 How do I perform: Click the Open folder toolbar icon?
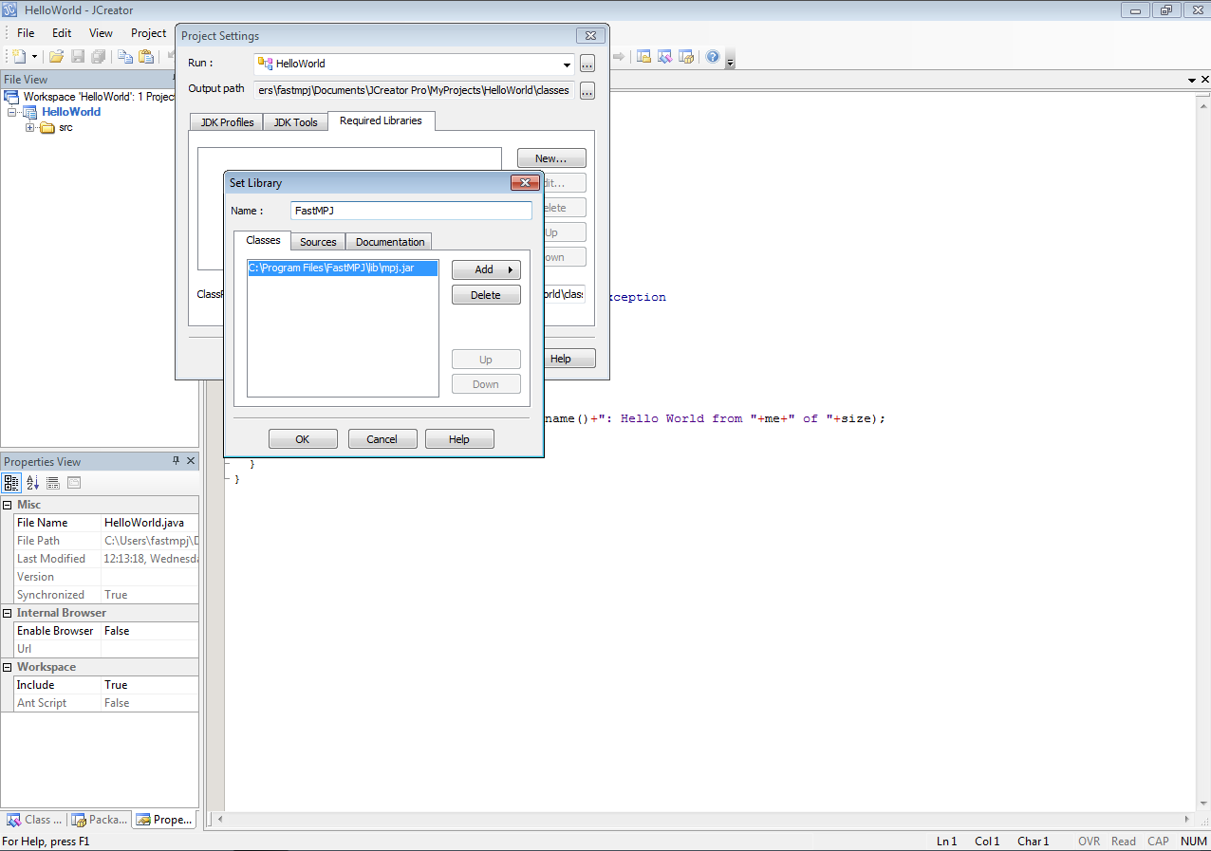click(x=57, y=57)
